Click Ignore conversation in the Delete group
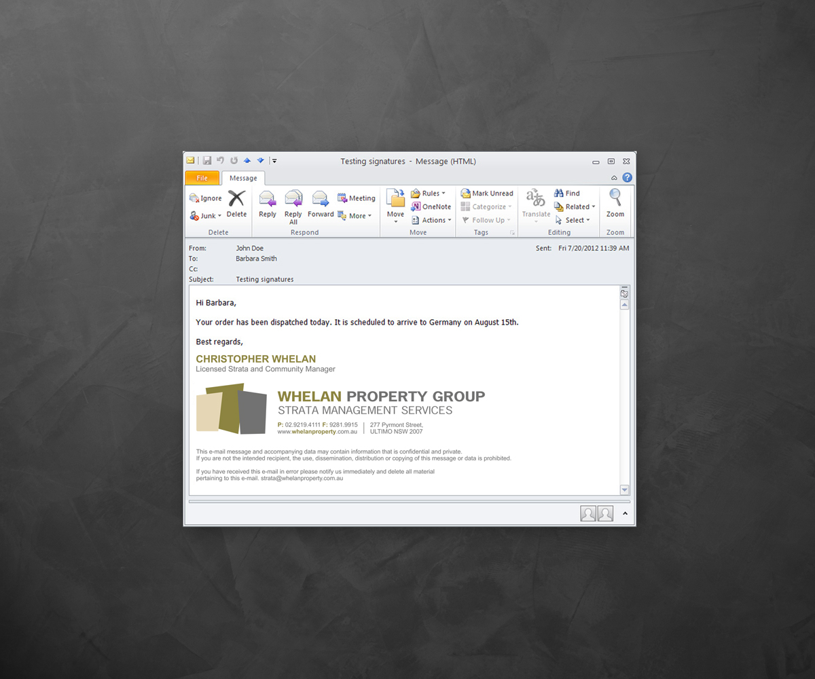The width and height of the screenshot is (815, 679). (206, 198)
